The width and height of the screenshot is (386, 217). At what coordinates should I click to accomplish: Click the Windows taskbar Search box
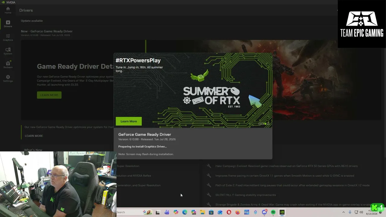point(134,212)
